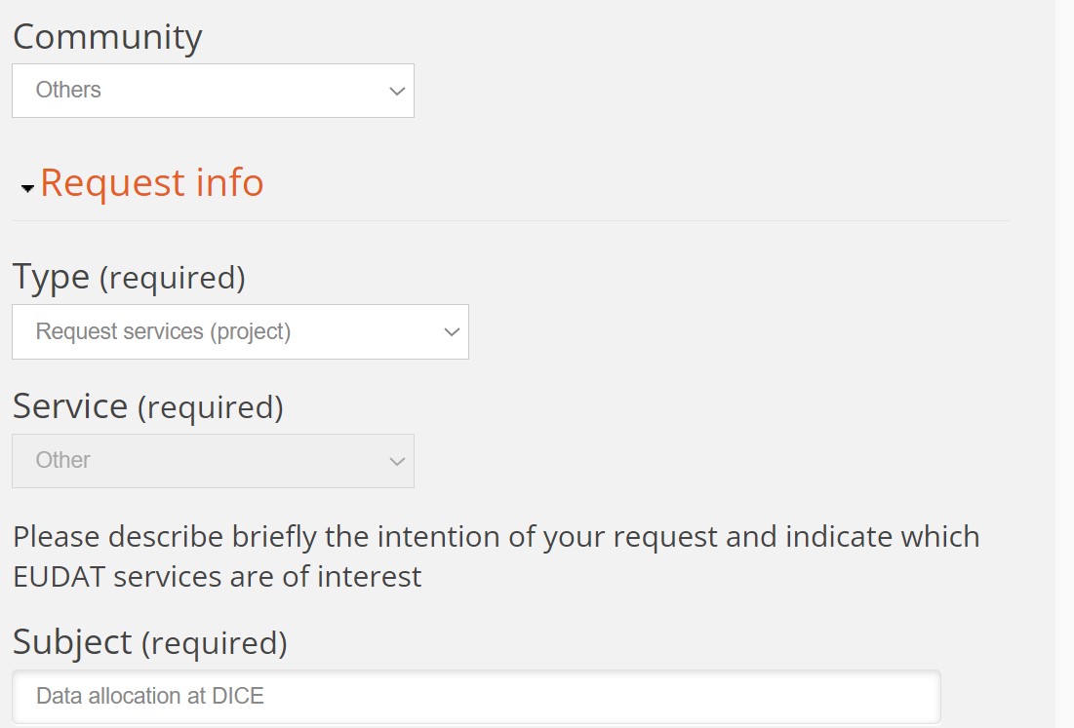The width and height of the screenshot is (1074, 728).
Task: Click the (required) text beside Subject
Action: [215, 644]
